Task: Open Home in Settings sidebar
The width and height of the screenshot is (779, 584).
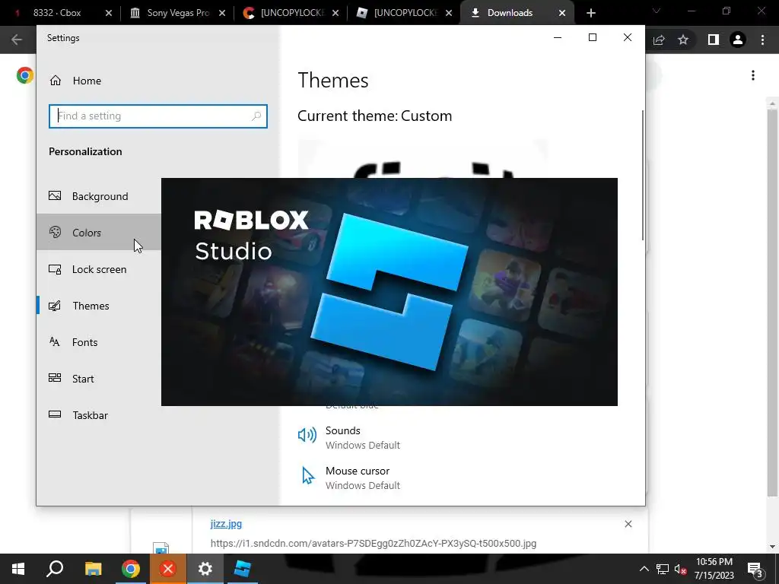Action: pyautogui.click(x=75, y=81)
